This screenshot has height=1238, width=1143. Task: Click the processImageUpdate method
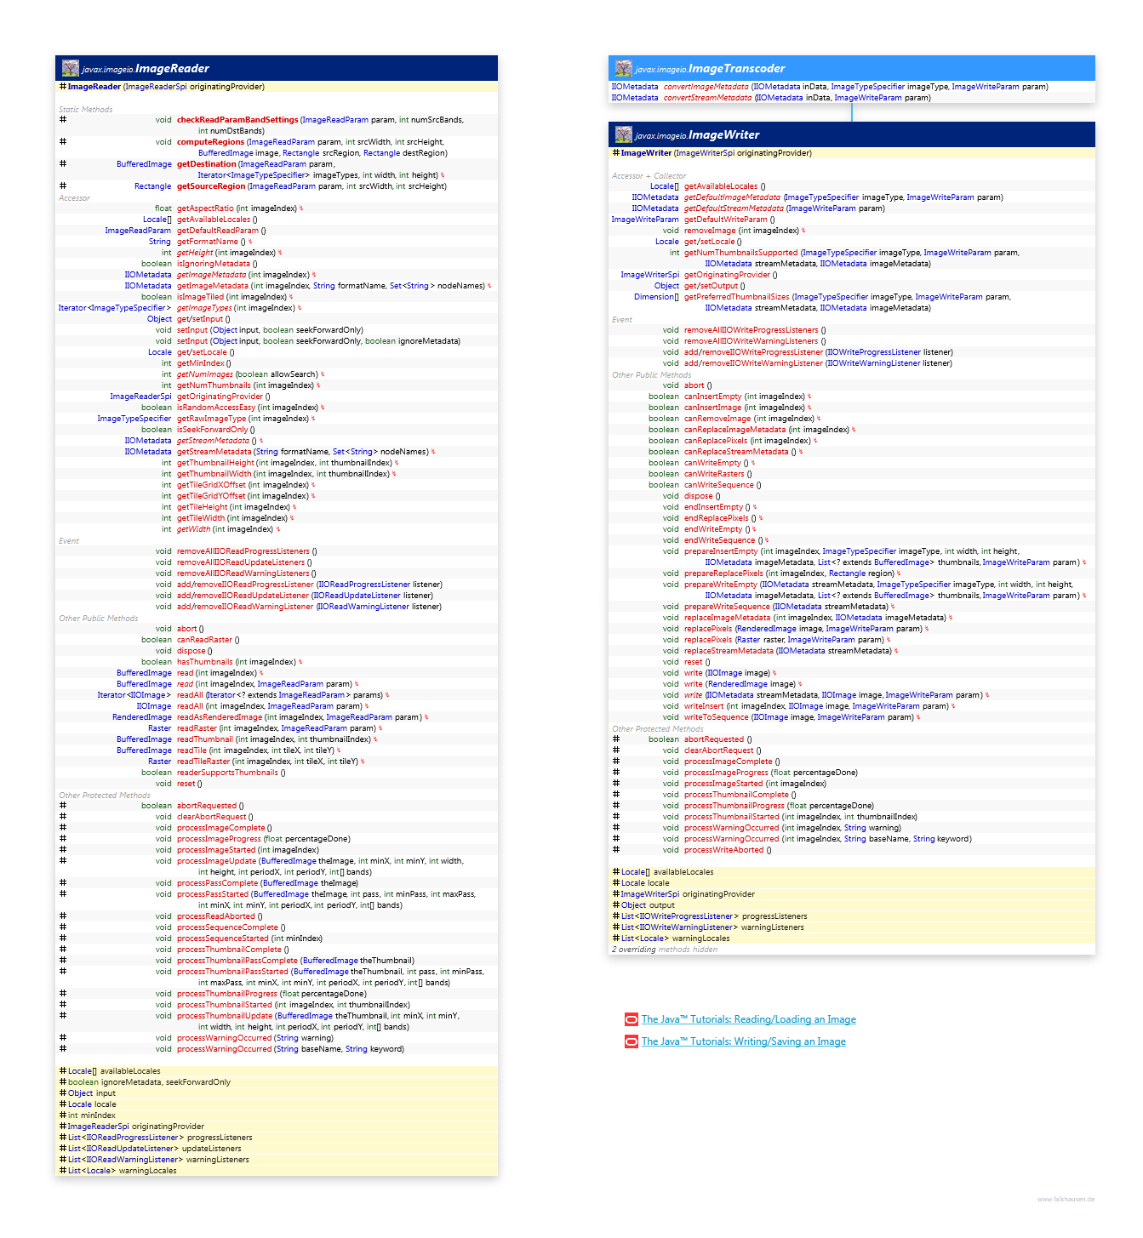pyautogui.click(x=217, y=861)
